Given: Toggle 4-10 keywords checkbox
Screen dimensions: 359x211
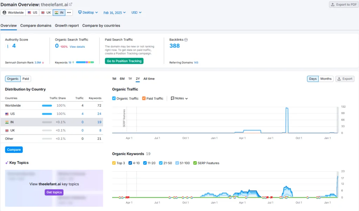Looking at the screenshot, I should 130,163.
